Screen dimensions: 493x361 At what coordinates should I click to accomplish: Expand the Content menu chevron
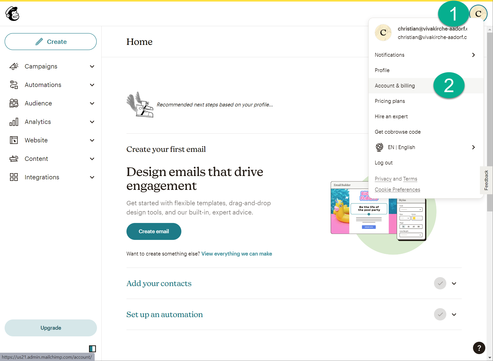pos(92,159)
